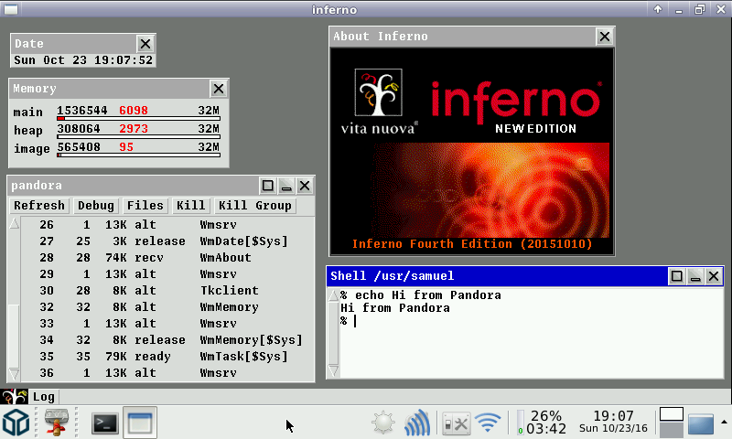Screen dimensions: 732x439
Task: Click the show desktop icon
Action: pos(701,423)
